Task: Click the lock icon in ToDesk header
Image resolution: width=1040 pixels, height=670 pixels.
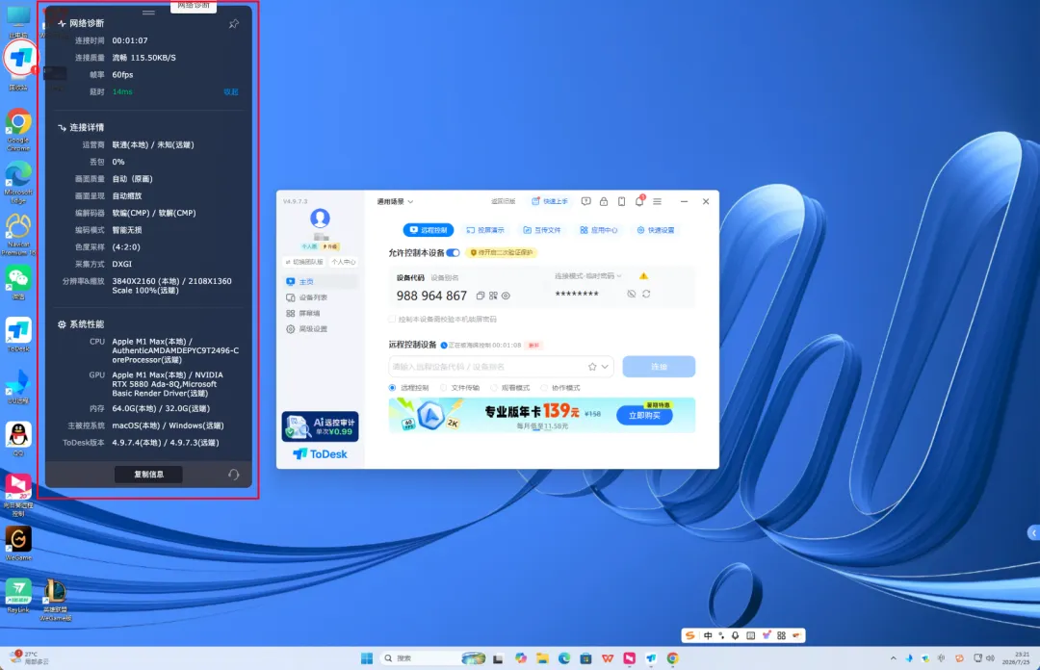Action: pos(604,201)
